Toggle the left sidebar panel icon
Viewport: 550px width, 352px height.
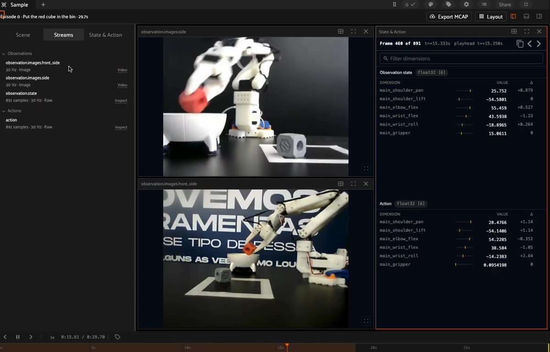coord(513,16)
